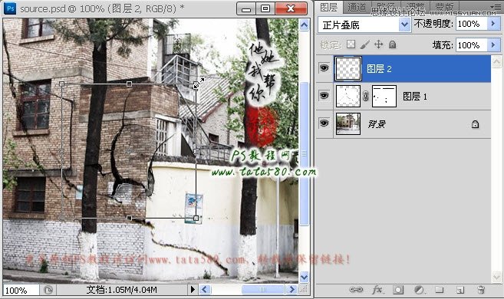Close the source.psd document window

point(291,8)
